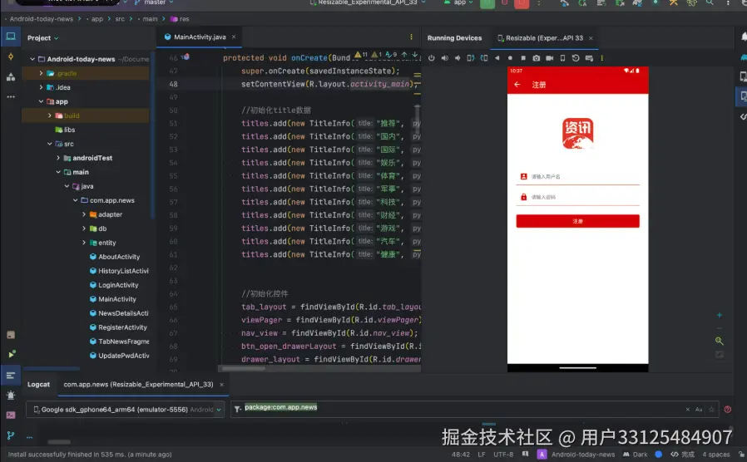This screenshot has height=462, width=747.
Task: Expand the adapter package
Action: [84, 214]
